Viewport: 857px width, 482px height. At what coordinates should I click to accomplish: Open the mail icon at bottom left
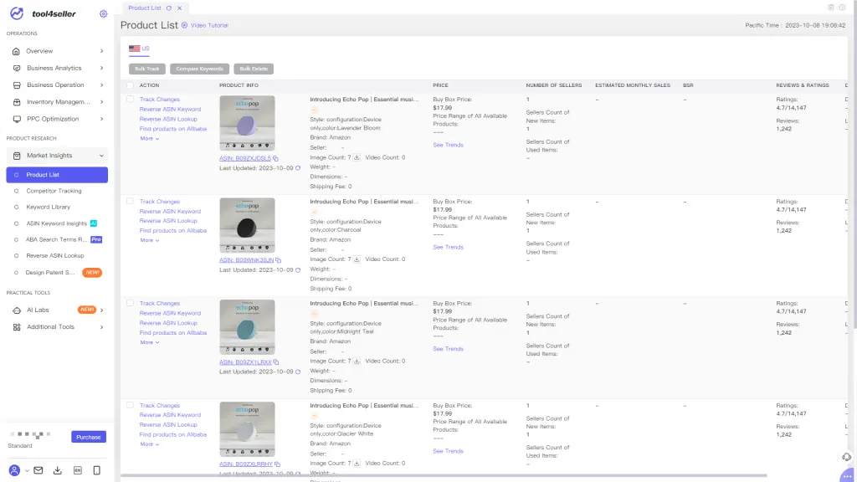(37, 469)
